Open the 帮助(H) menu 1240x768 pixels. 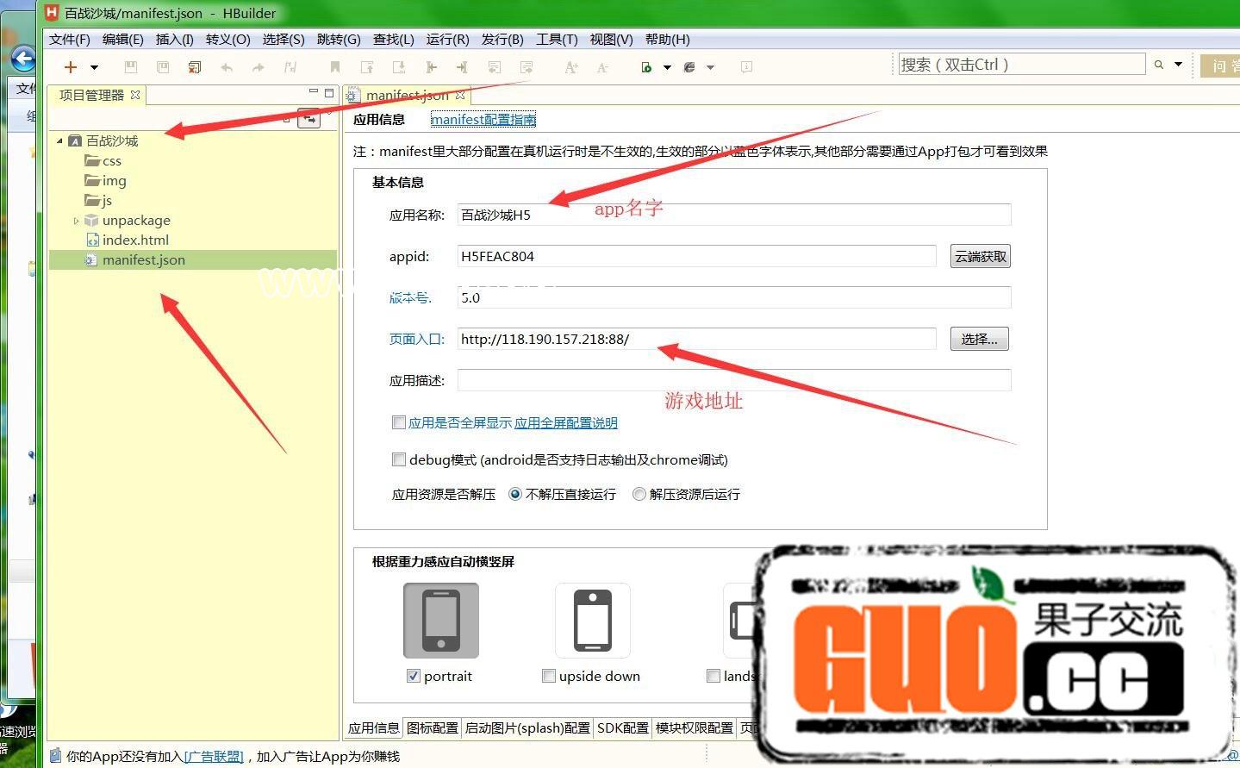click(x=668, y=40)
